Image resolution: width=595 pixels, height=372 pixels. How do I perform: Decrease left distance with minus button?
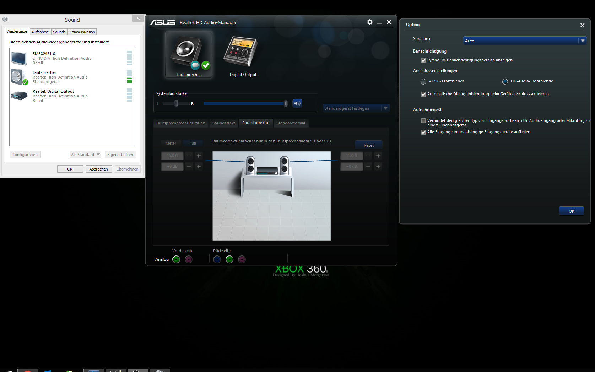click(x=189, y=156)
